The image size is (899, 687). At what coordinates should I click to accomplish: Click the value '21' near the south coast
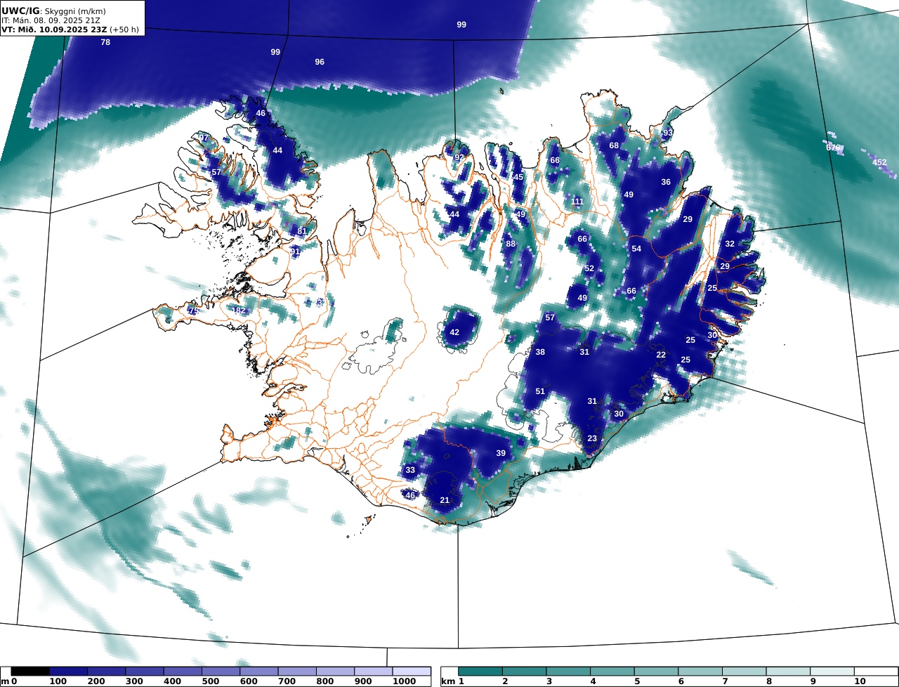(445, 500)
